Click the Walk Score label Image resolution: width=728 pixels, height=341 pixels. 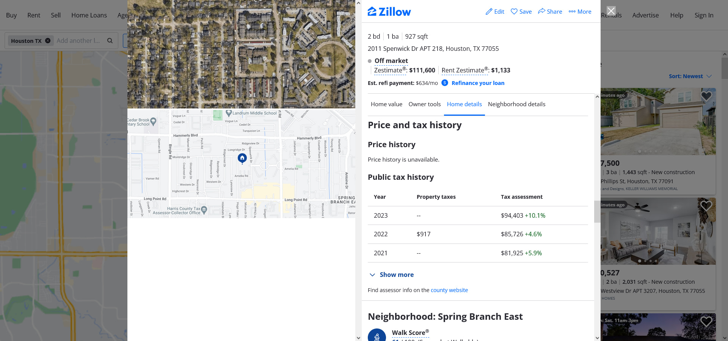pos(410,333)
